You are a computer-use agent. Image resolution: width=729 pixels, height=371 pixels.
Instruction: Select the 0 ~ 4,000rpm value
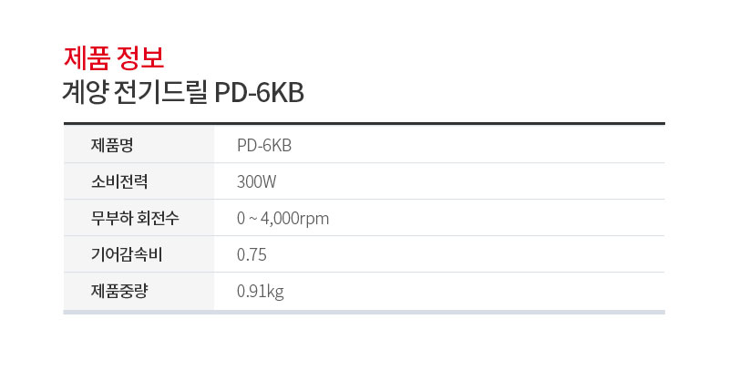pos(282,219)
